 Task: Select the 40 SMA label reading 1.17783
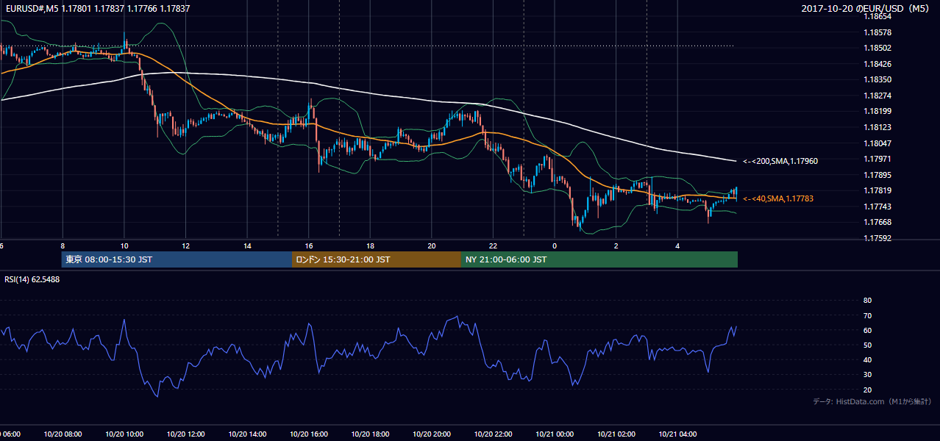[x=778, y=199]
